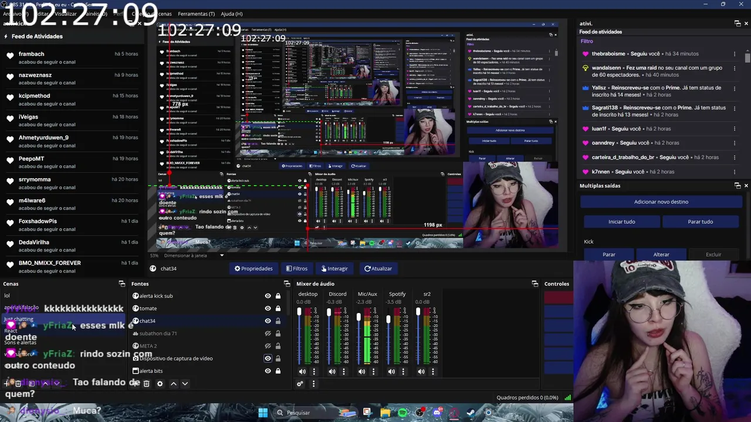
Task: Adjust the Spotify volume fader
Action: 388,319
